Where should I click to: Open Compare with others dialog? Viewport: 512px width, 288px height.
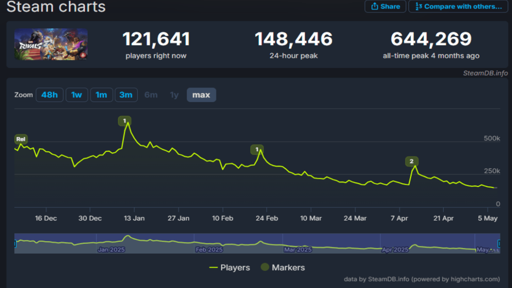click(x=458, y=7)
